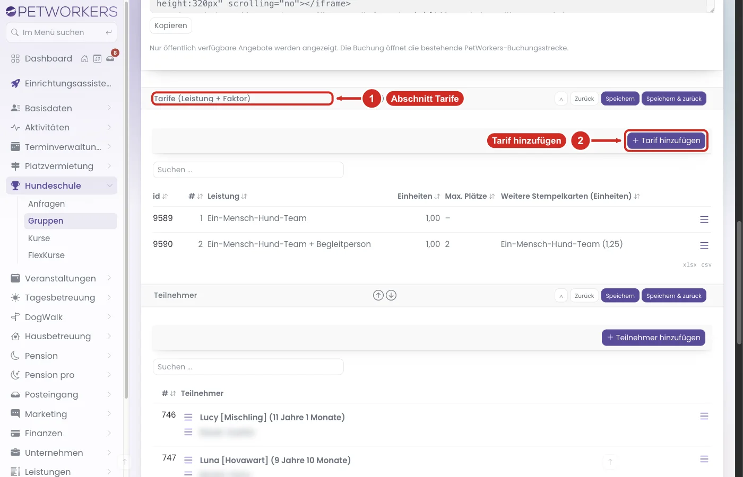Focus the Im Menü suchen field
Image resolution: width=743 pixels, height=477 pixels.
[x=62, y=32]
